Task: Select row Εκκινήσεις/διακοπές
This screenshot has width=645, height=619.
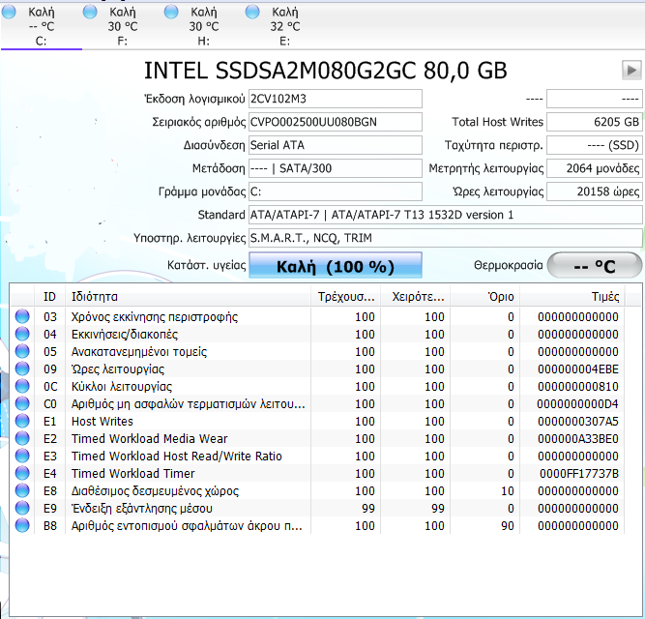Action: click(317, 334)
